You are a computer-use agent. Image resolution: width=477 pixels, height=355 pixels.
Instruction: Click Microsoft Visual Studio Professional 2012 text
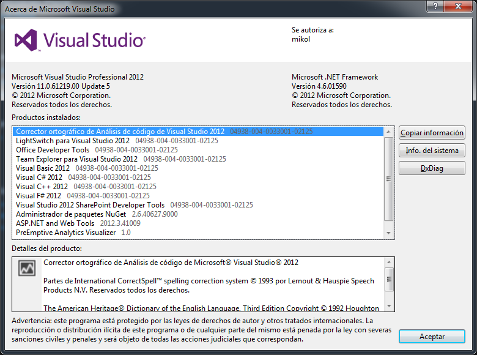click(x=78, y=77)
